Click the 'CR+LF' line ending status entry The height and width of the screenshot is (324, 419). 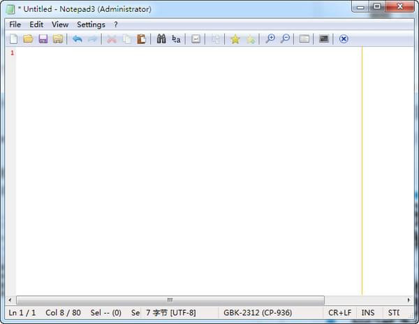(340, 313)
